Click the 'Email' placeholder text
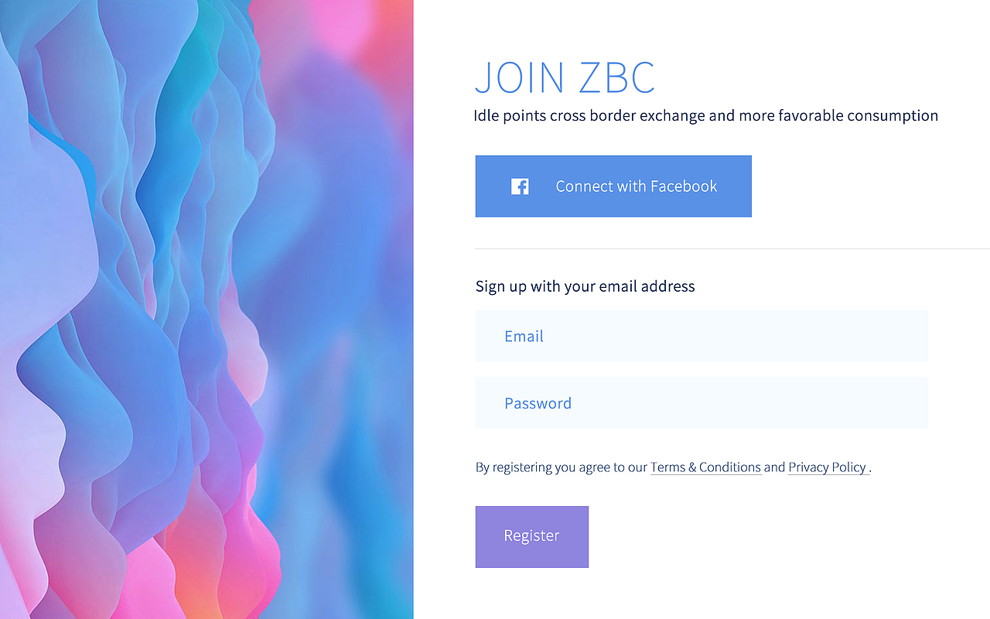The height and width of the screenshot is (619, 990). click(x=524, y=336)
